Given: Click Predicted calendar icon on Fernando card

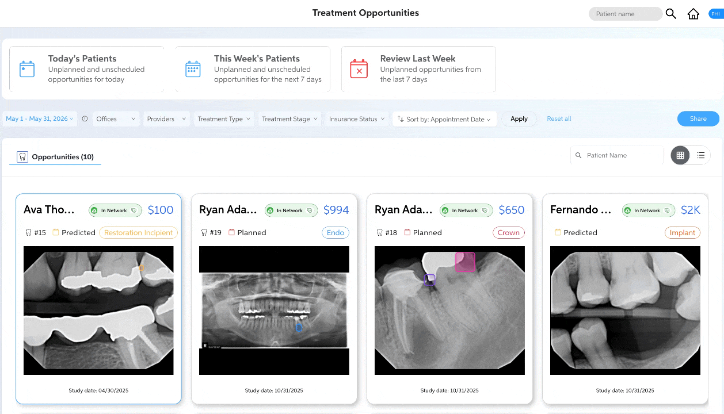Looking at the screenshot, I should pyautogui.click(x=558, y=233).
